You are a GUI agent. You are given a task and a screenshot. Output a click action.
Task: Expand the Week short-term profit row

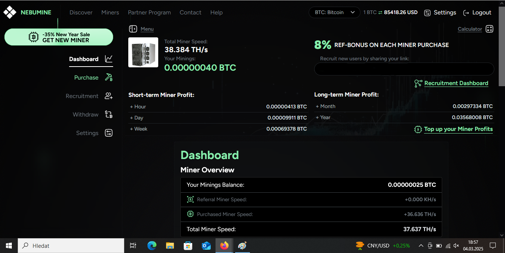139,129
